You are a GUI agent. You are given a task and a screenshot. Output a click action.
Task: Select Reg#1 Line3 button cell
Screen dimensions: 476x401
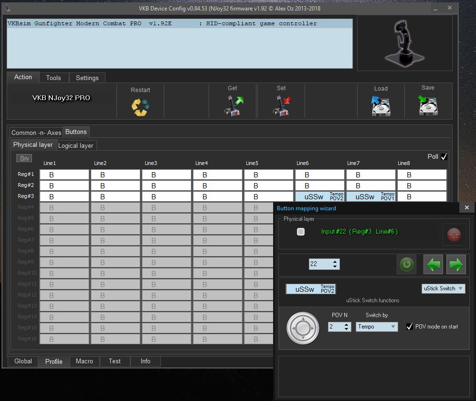coord(166,175)
